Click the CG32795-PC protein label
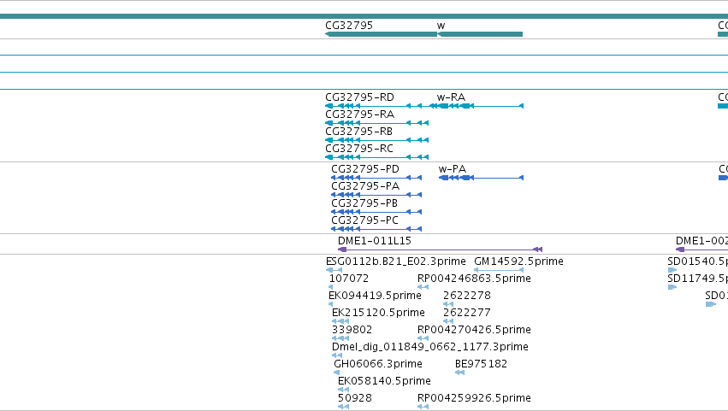728x411 pixels. pyautogui.click(x=364, y=220)
